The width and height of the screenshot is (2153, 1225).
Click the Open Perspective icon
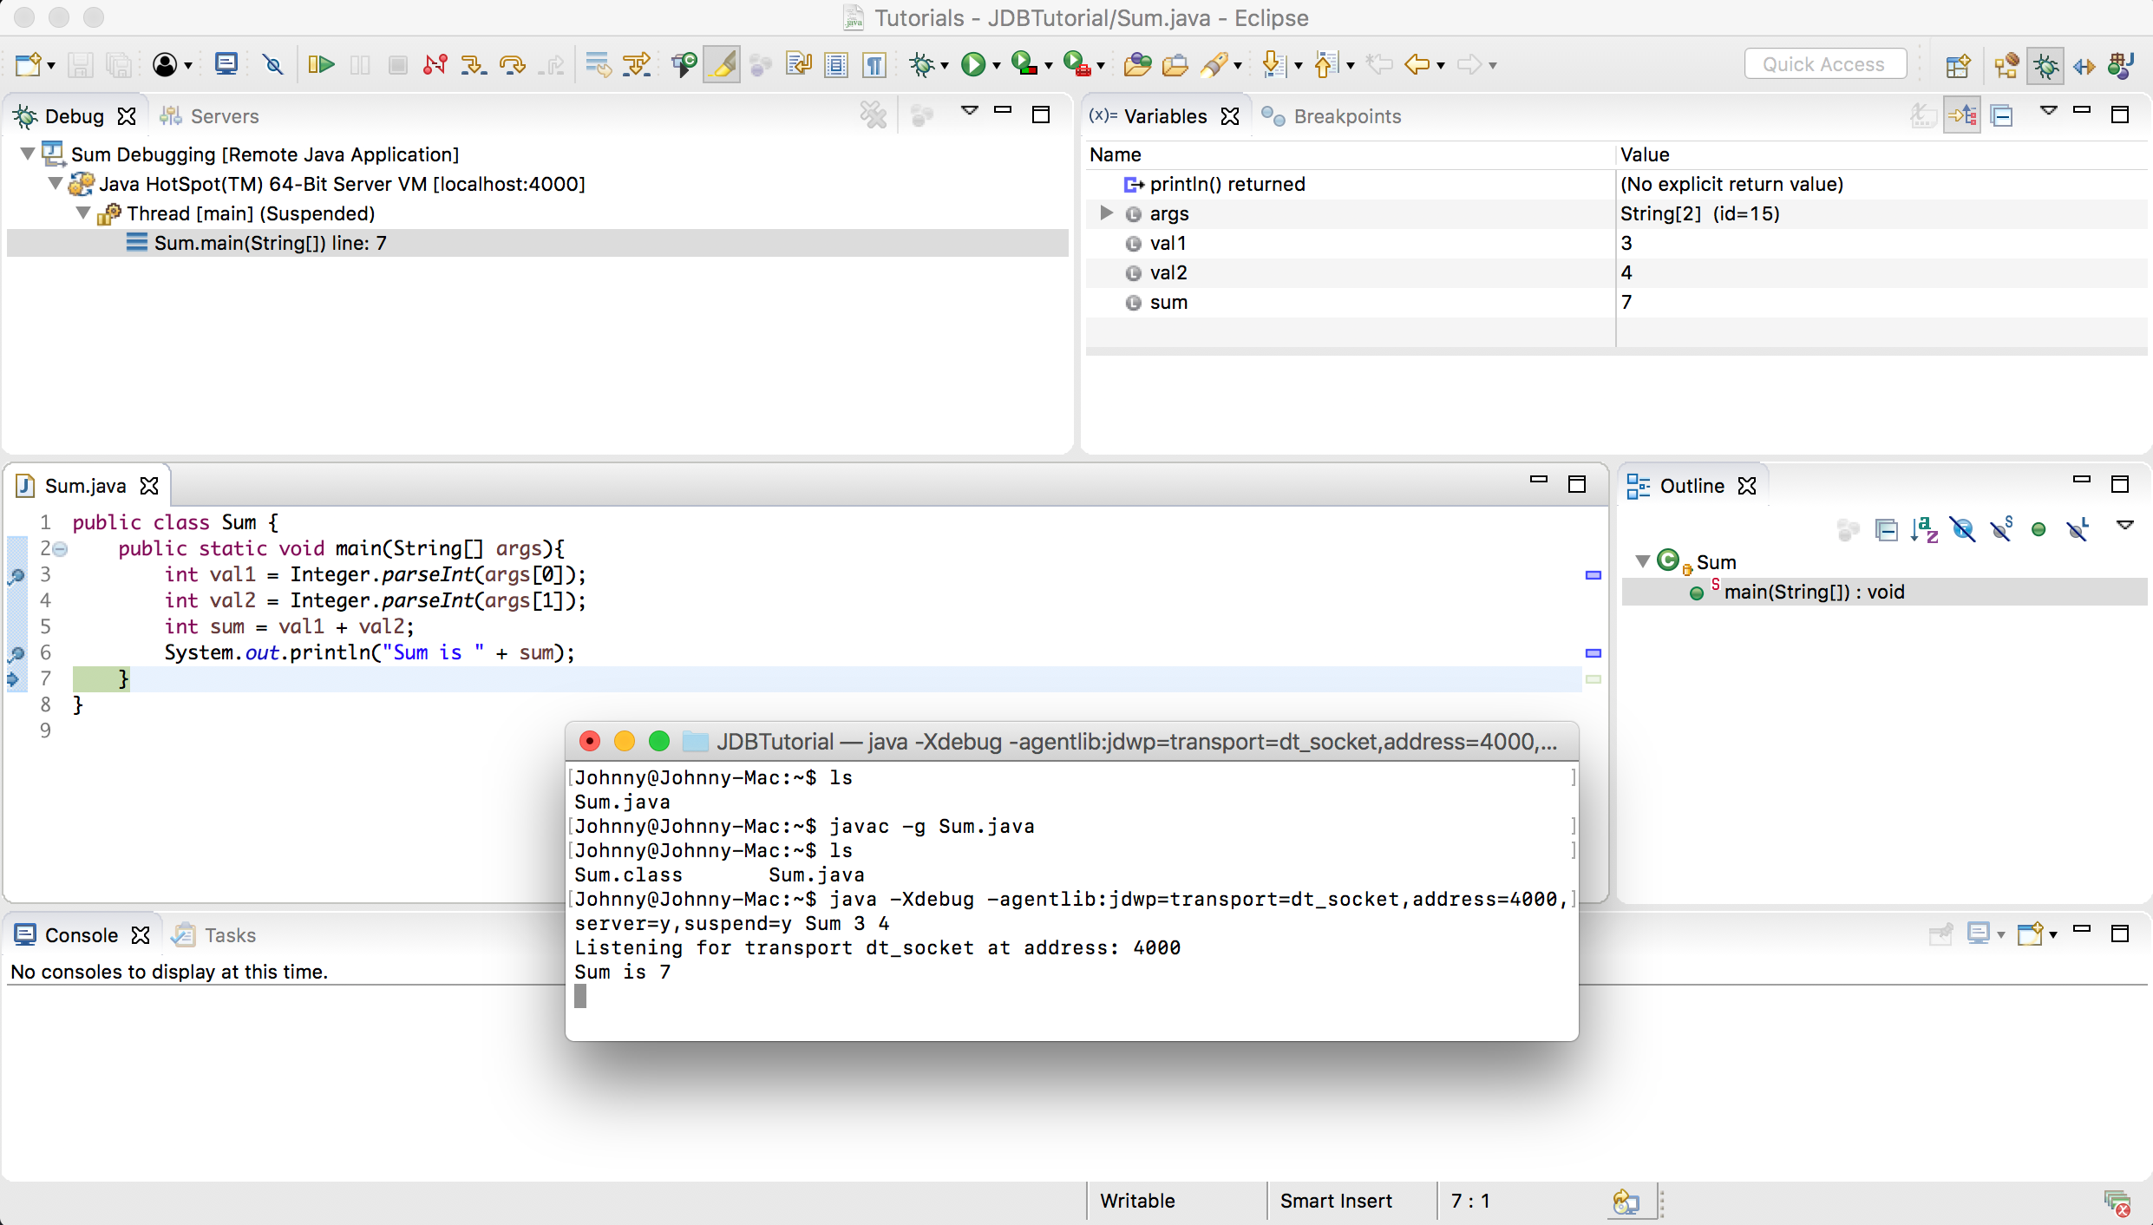pyautogui.click(x=1958, y=65)
